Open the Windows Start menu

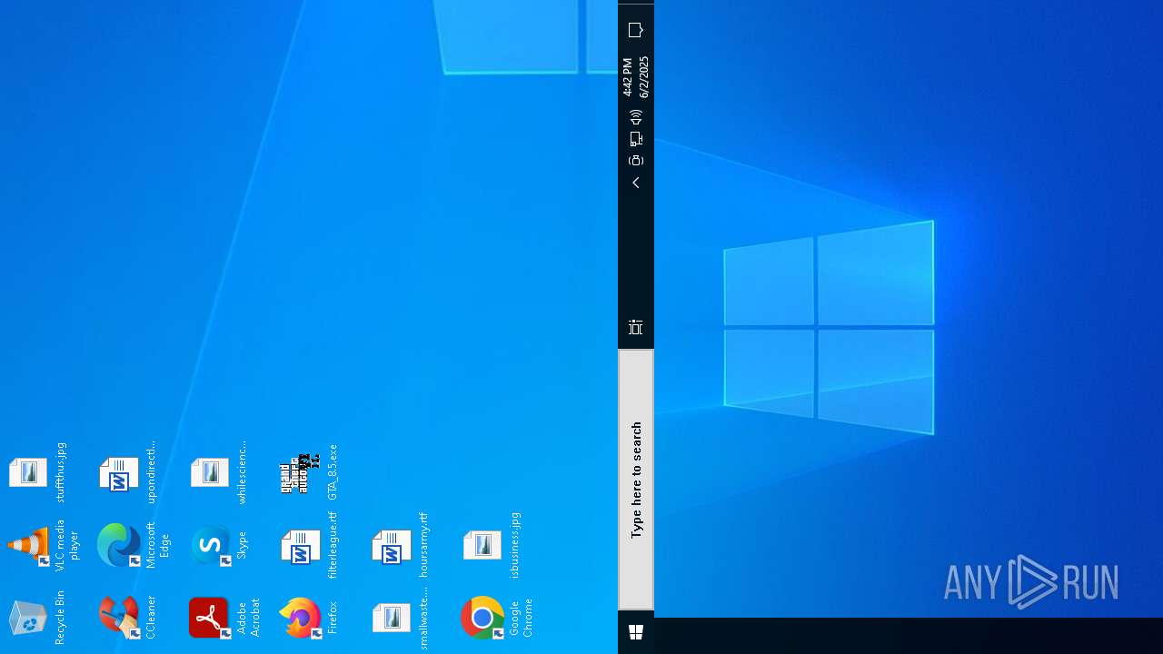coord(636,632)
